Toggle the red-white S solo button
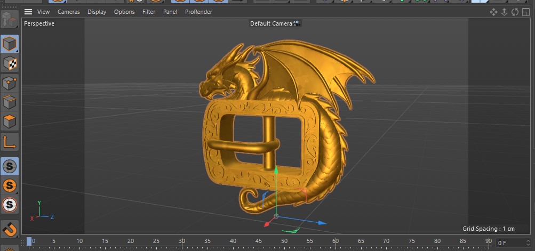The height and width of the screenshot is (251, 535). point(10,205)
